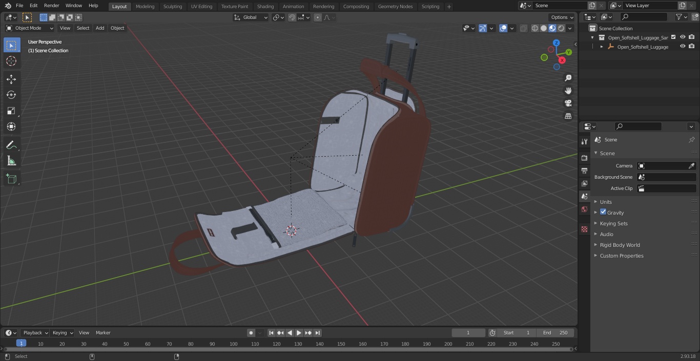Screen dimensions: 700x361
Task: Activate the Transform tool
Action: point(11,126)
